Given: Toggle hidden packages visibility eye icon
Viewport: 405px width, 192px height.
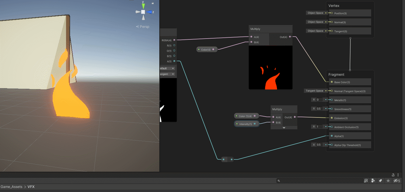Looking at the screenshot, I should [x=397, y=181].
